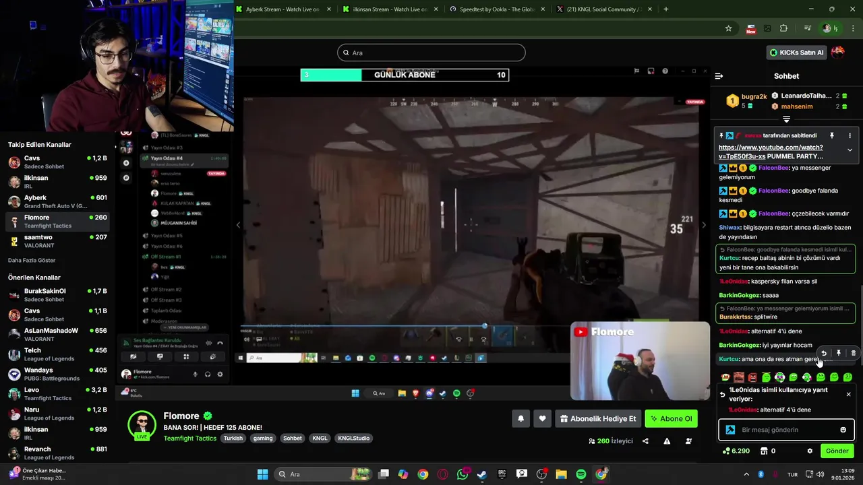Image resolution: width=863 pixels, height=485 pixels.
Task: Open pinned message three-dot options
Action: [x=850, y=135]
